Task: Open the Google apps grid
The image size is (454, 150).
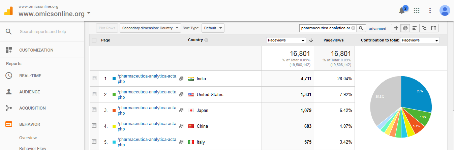Action: click(x=417, y=10)
